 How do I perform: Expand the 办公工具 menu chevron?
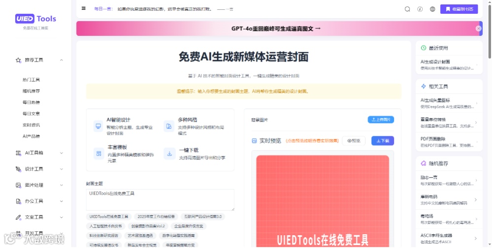[62, 201]
